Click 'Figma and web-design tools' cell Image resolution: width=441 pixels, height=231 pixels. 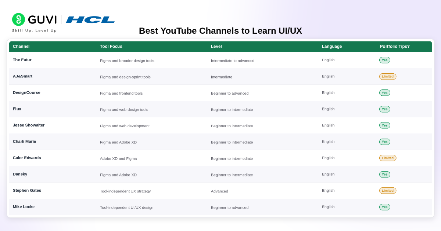point(124,110)
